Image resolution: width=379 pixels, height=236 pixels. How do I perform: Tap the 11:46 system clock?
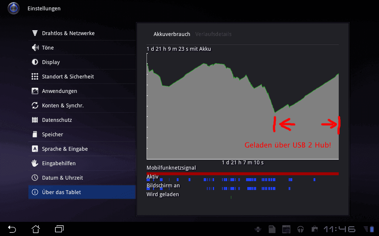click(x=339, y=229)
